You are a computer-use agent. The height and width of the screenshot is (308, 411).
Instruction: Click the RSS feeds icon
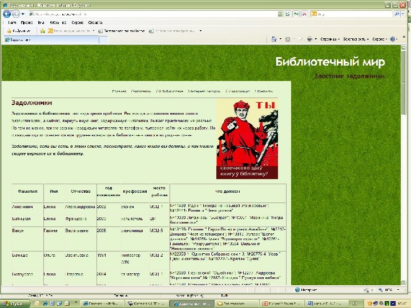[288, 39]
